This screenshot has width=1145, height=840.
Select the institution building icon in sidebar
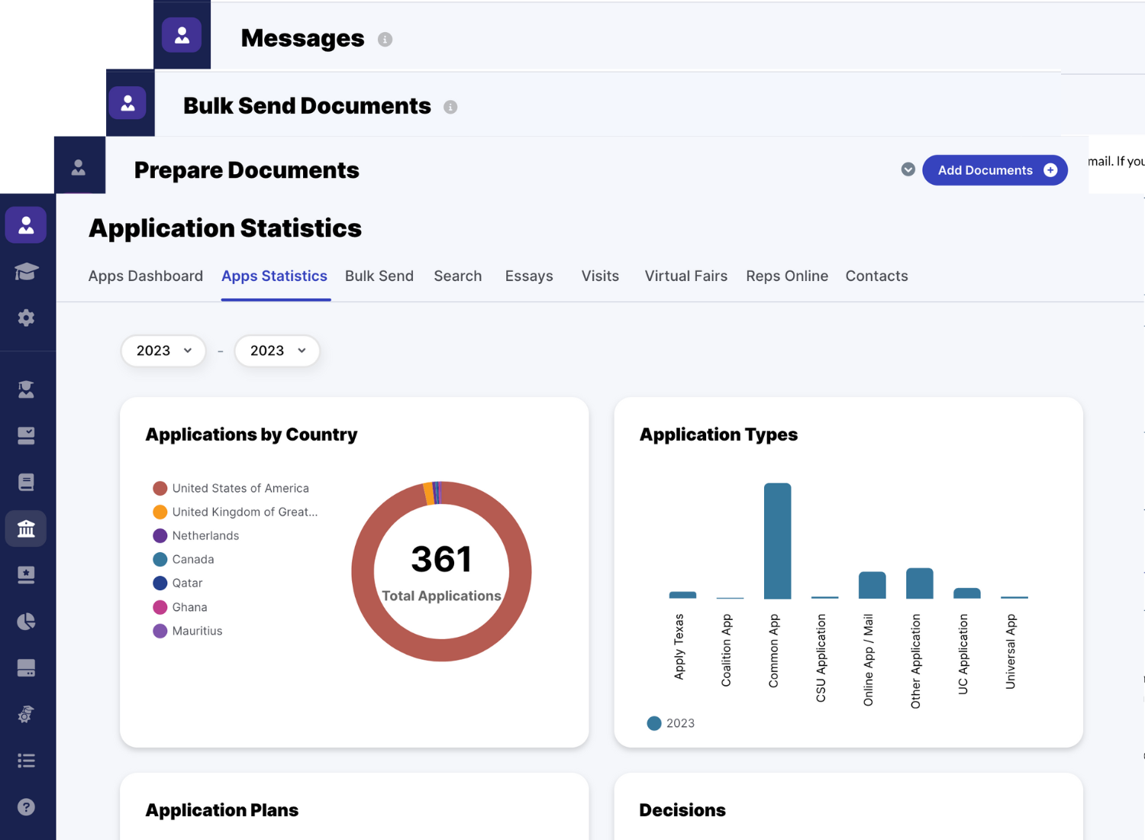coord(26,528)
